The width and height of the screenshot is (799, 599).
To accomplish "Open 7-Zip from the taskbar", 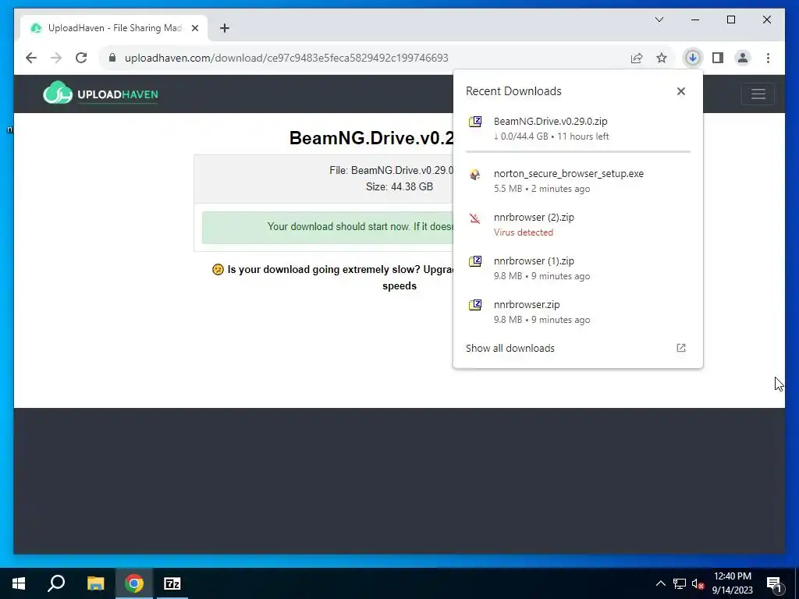I will click(172, 583).
